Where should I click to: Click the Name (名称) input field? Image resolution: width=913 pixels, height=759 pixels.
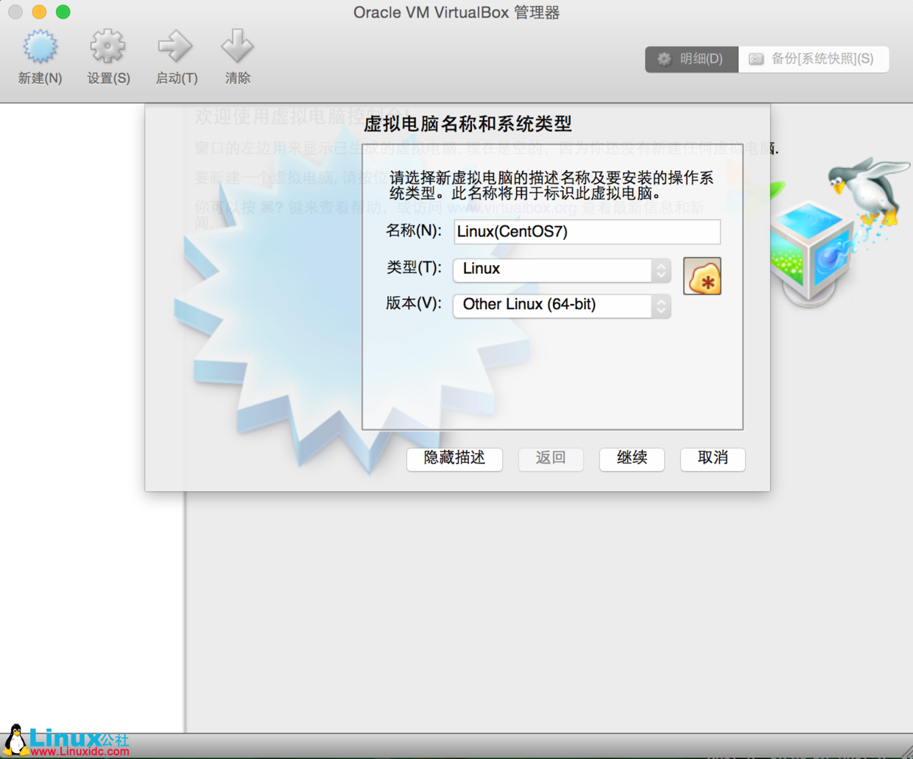click(x=587, y=232)
